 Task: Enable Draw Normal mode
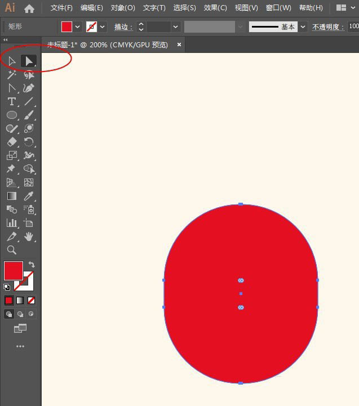[x=9, y=314]
